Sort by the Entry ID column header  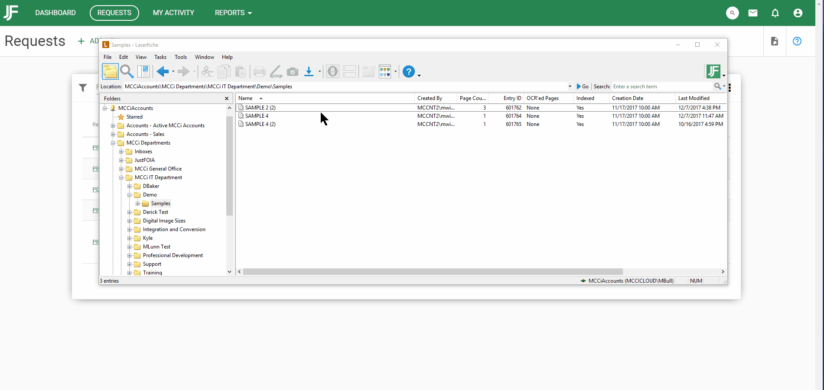[506, 98]
